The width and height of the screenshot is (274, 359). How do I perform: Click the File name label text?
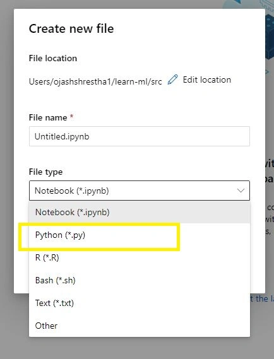point(48,118)
